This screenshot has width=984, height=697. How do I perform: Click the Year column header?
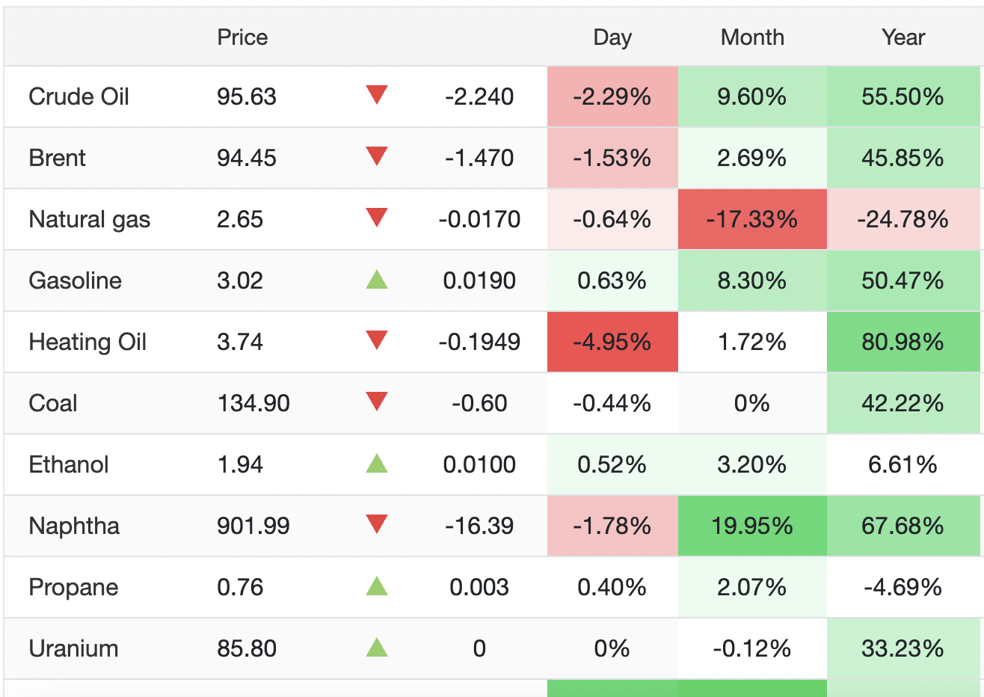tap(903, 37)
